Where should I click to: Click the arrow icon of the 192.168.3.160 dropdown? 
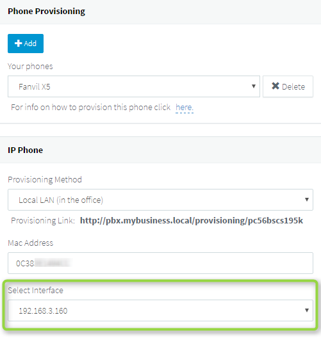[x=307, y=310]
